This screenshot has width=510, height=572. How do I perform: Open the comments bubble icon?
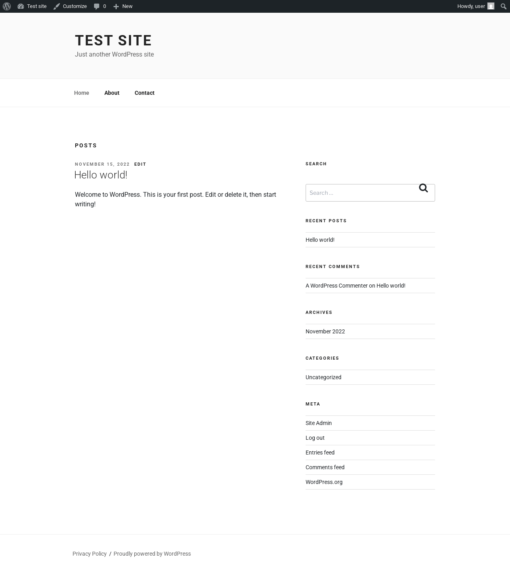pos(96,6)
